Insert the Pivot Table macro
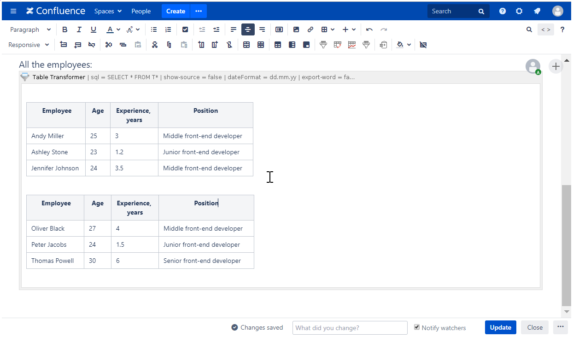 (338, 45)
